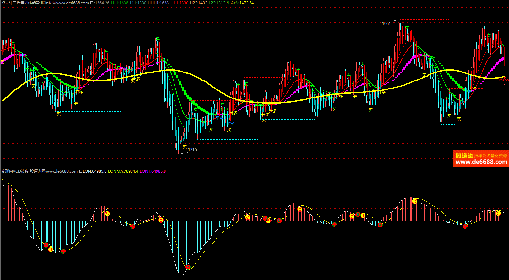Click the 买 buy marker beside the 1215 low
This screenshot has height=280, width=509.
pyautogui.click(x=185, y=147)
